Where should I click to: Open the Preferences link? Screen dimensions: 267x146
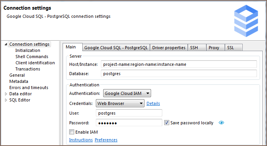(x=106, y=140)
